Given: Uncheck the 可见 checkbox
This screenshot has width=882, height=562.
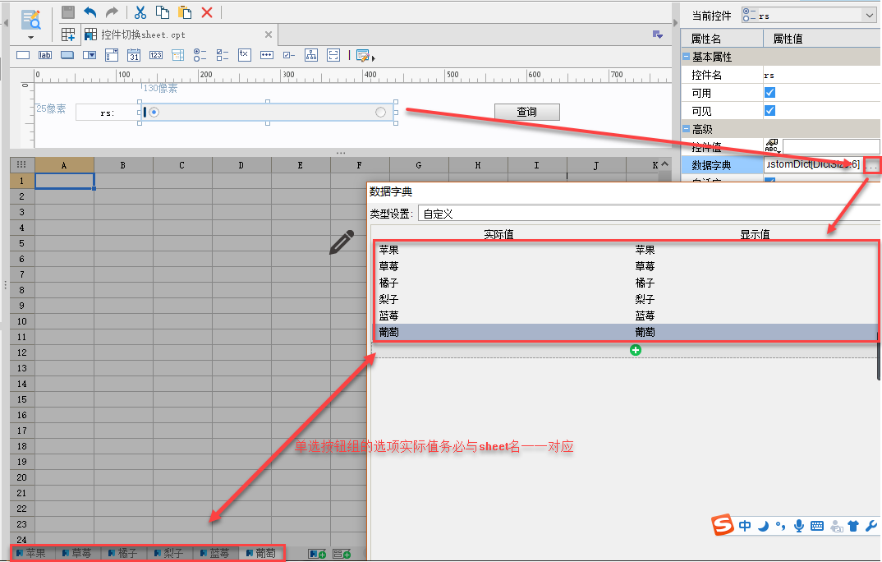Looking at the screenshot, I should click(x=770, y=111).
